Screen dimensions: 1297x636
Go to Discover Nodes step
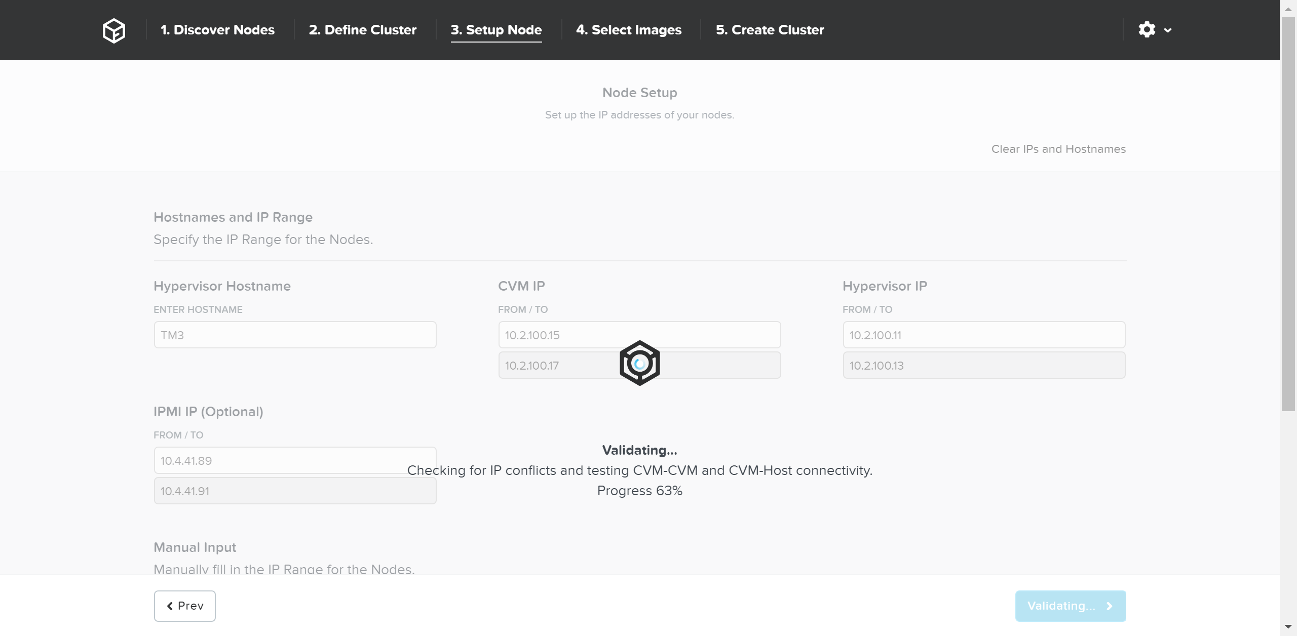(x=217, y=30)
